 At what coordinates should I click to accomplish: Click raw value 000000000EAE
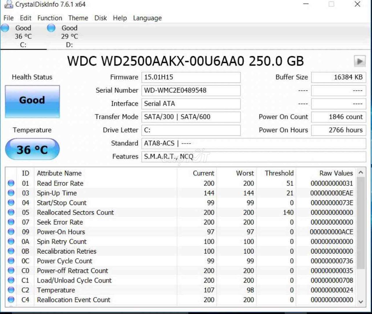(332, 193)
